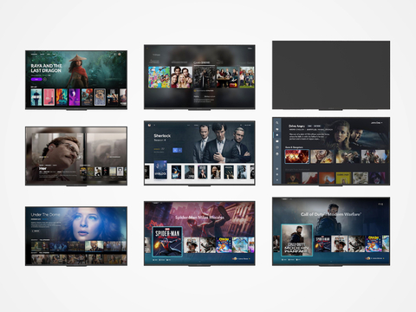Click the purple Play button on Raya screen

coord(36,79)
